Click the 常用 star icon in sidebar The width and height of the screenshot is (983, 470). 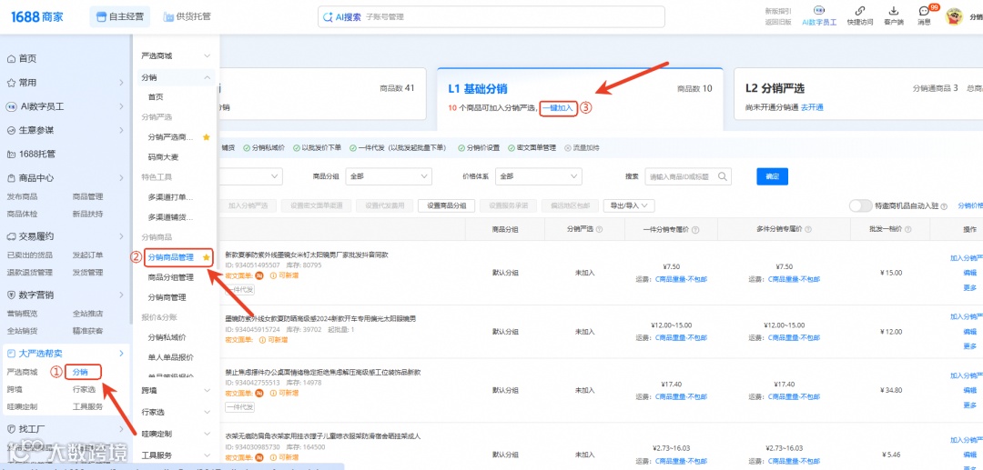click(x=11, y=83)
